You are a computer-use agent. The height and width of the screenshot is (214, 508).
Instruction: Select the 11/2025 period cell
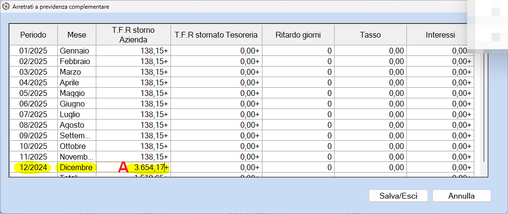click(x=33, y=157)
